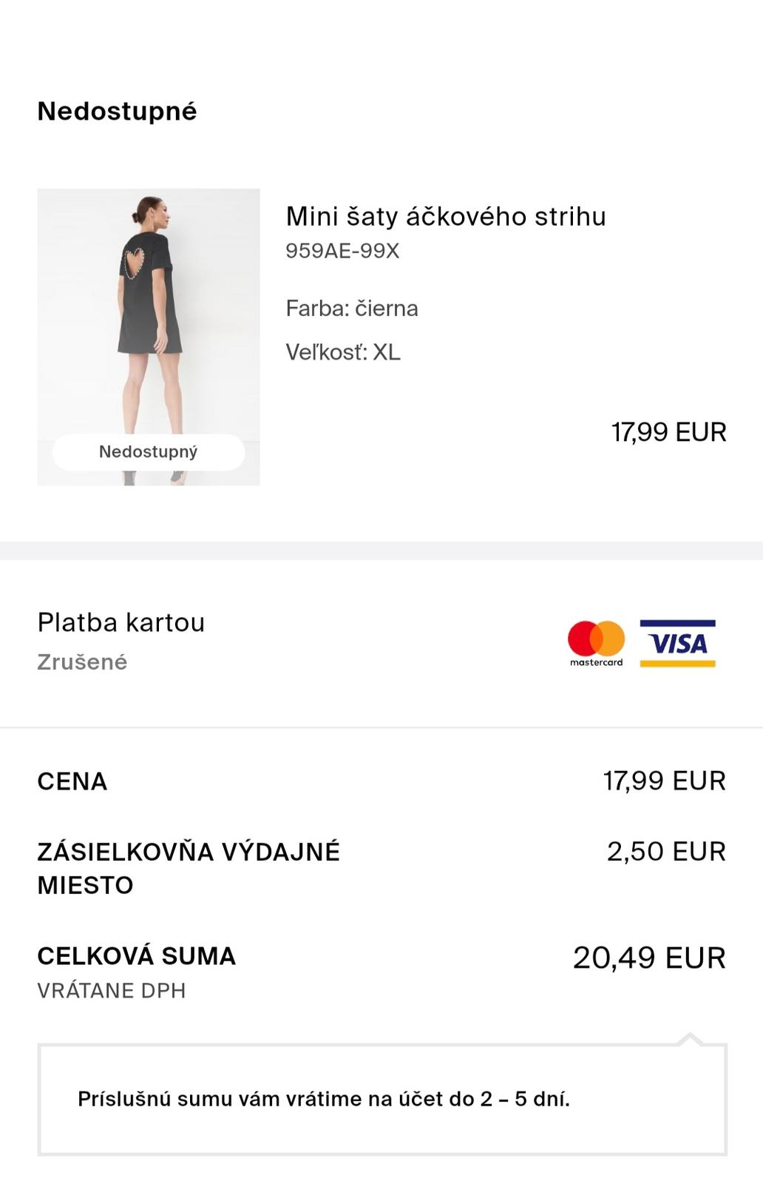Click the 17,99 EUR price beside the product

[668, 431]
